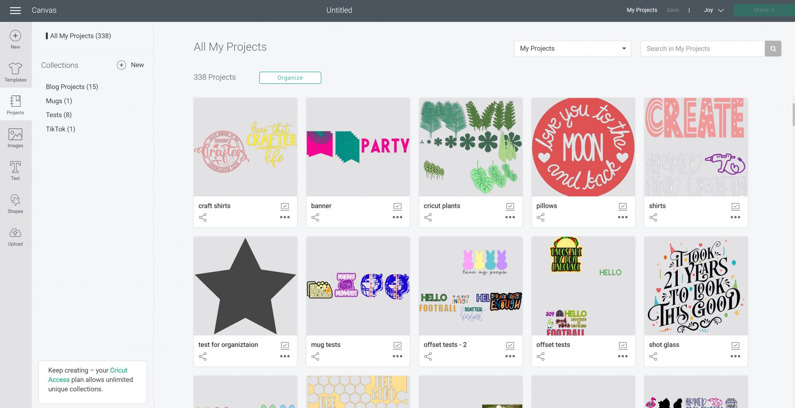Go to My Projects in the top bar
Image resolution: width=795 pixels, height=408 pixels.
(641, 10)
